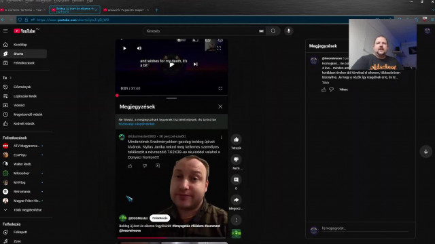Expand comment with Több link
Image resolution: width=435 pixels, height=244 pixels.
[326, 83]
